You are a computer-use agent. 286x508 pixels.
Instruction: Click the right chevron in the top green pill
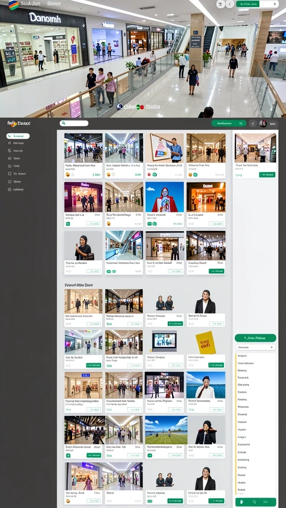point(275,4)
